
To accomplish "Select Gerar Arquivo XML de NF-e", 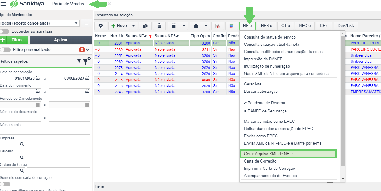I will click(288, 154).
